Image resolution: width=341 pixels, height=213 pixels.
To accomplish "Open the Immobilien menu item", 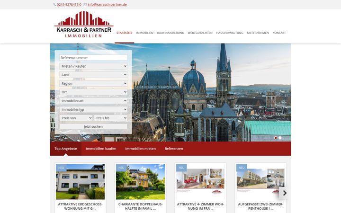I will pyautogui.click(x=144, y=33).
